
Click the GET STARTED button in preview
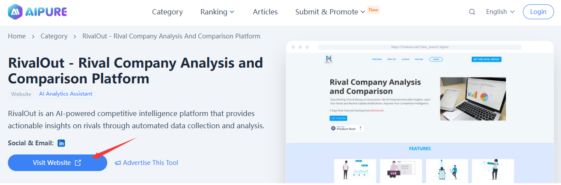pos(338,118)
